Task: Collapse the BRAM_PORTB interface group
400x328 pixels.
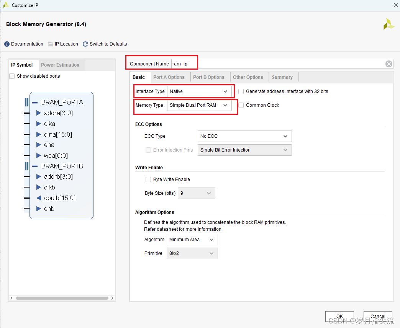Action: click(35, 166)
